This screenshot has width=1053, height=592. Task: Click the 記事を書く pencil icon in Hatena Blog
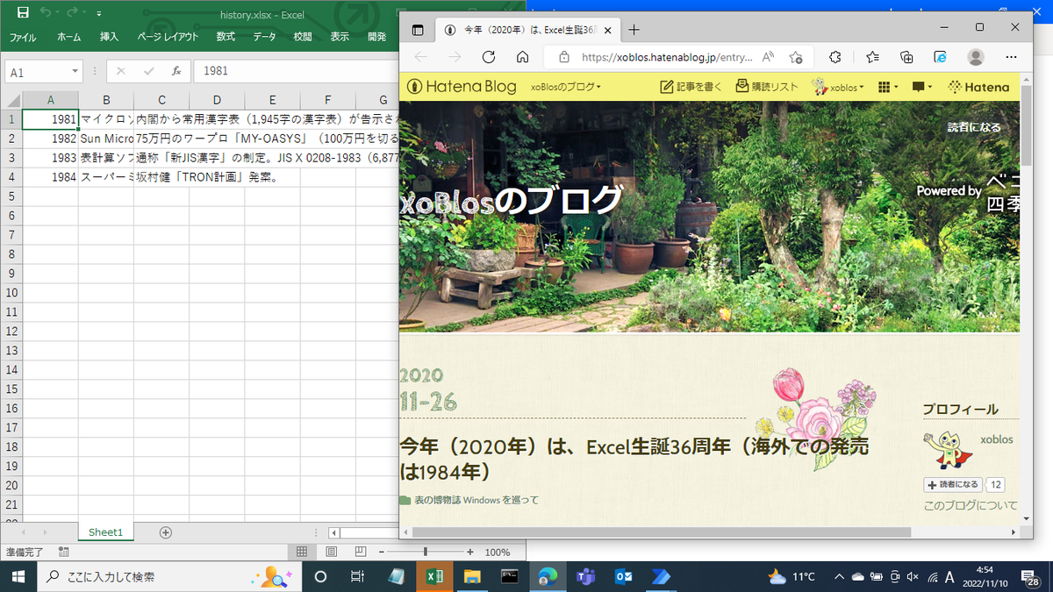(x=664, y=87)
